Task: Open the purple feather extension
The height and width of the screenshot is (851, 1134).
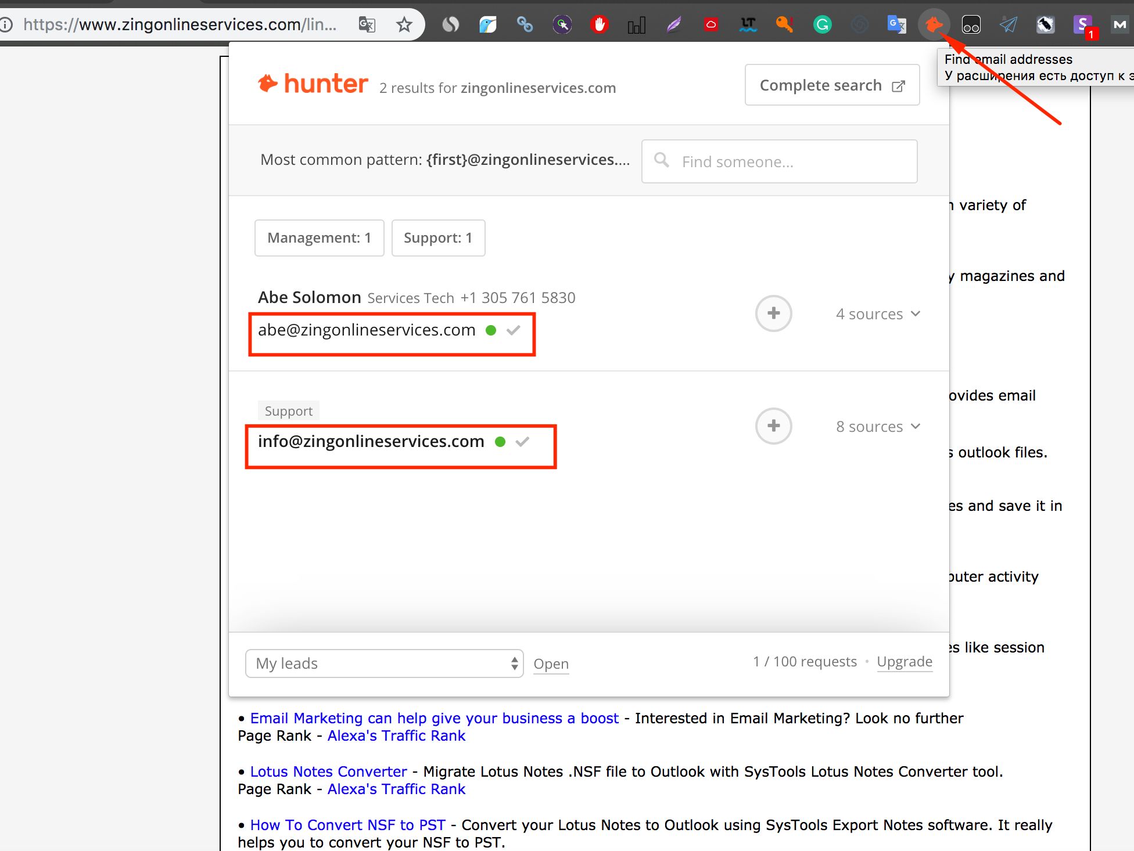Action: (x=674, y=24)
